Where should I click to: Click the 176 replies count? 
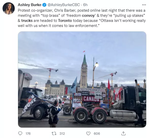(x=28, y=133)
